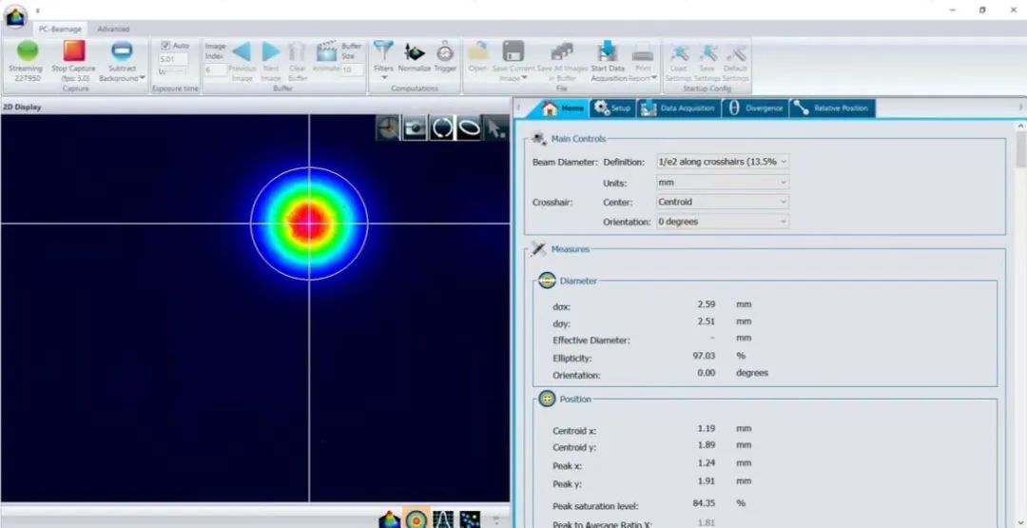This screenshot has width=1027, height=528.
Task: Switch to the 3D display view icon
Action: (x=390, y=519)
